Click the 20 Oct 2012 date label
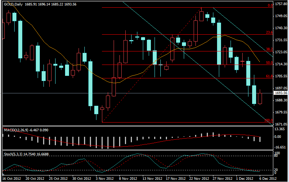The image size is (289, 182). (35, 178)
